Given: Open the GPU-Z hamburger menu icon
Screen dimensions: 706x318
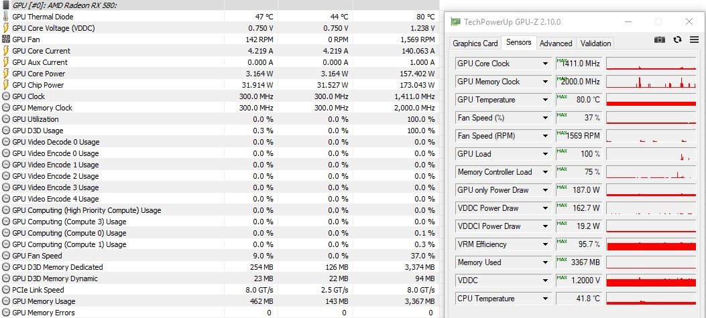Looking at the screenshot, I should pos(694,39).
